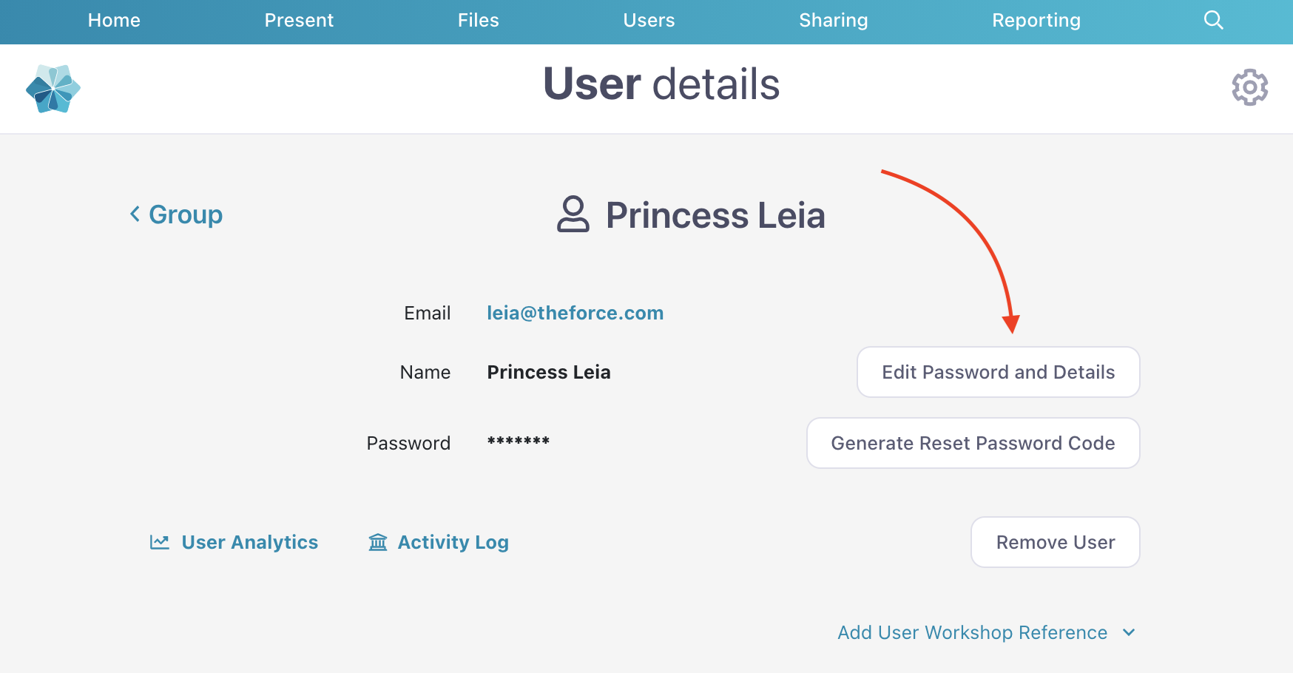1293x673 pixels.
Task: Open the Home menu
Action: (x=114, y=20)
